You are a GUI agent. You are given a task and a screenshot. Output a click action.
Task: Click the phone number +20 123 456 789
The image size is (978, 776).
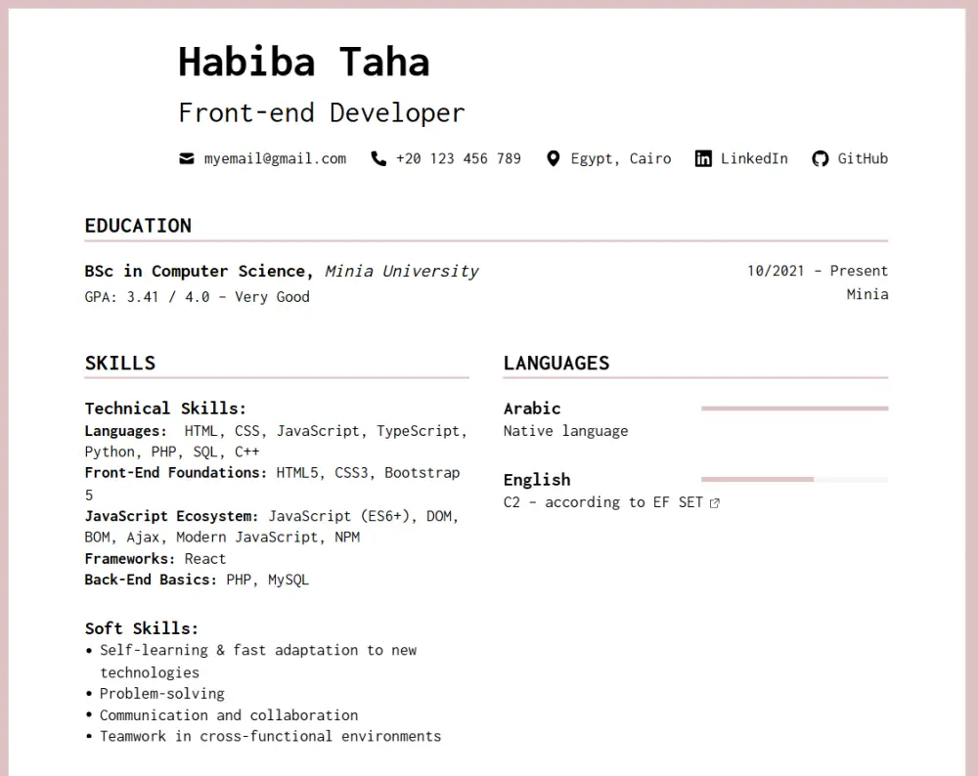[458, 158]
